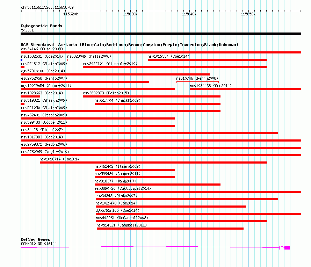The image size is (311, 267).
Task: Click the chr5:115611526..115658789 coordinate label
Action: click(47, 7)
